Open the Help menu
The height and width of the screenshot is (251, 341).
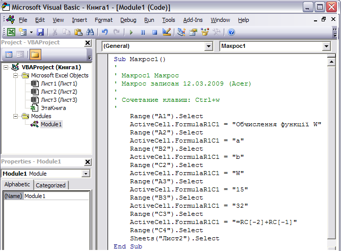[243, 20]
